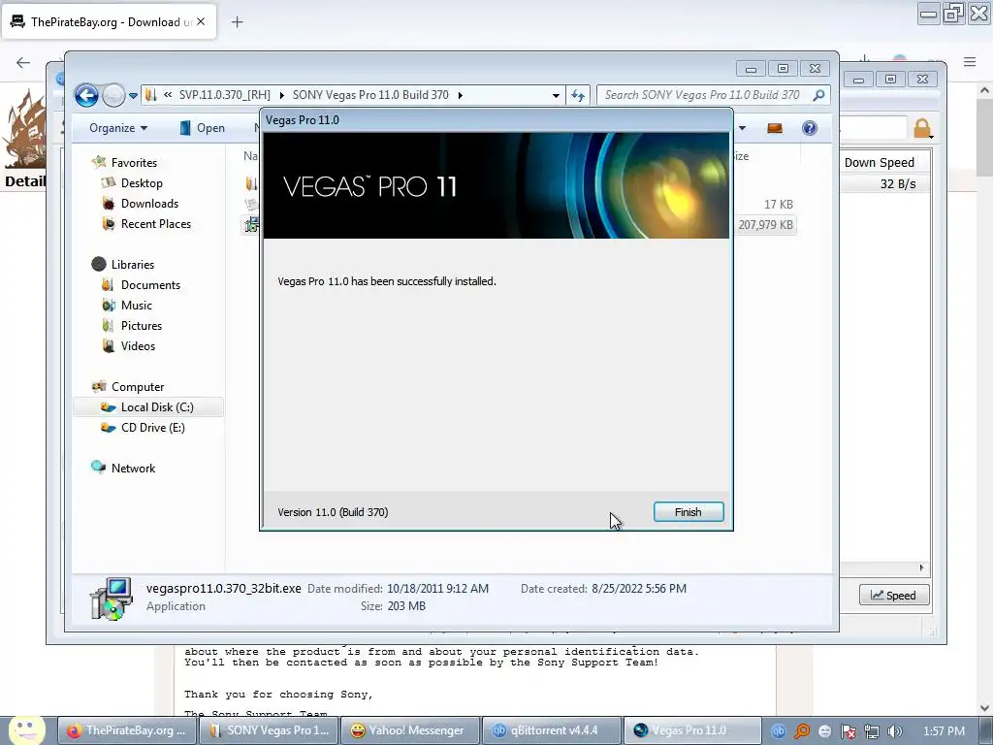Open the browser hamburger menu

coord(970,62)
